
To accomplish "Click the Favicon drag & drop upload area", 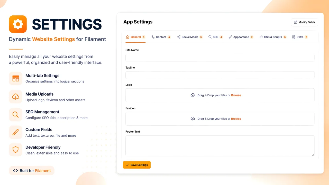I will [220, 119].
